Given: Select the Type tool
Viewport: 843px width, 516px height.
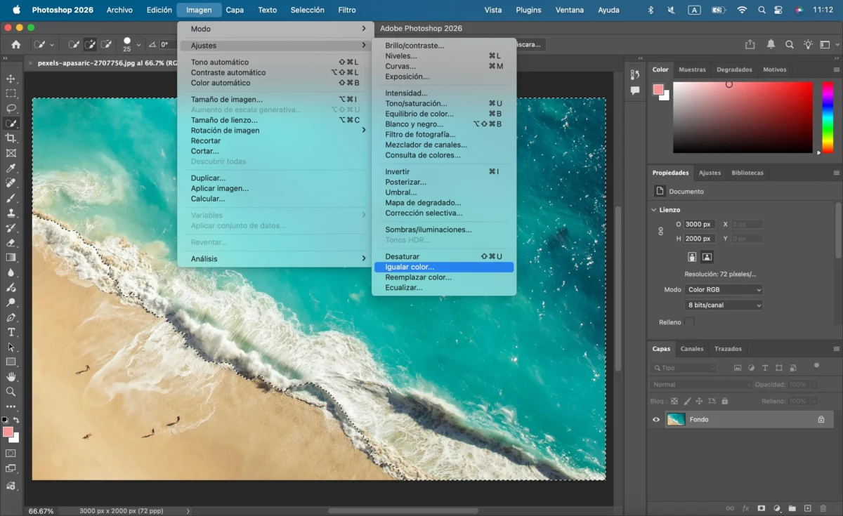Looking at the screenshot, I should (x=11, y=332).
